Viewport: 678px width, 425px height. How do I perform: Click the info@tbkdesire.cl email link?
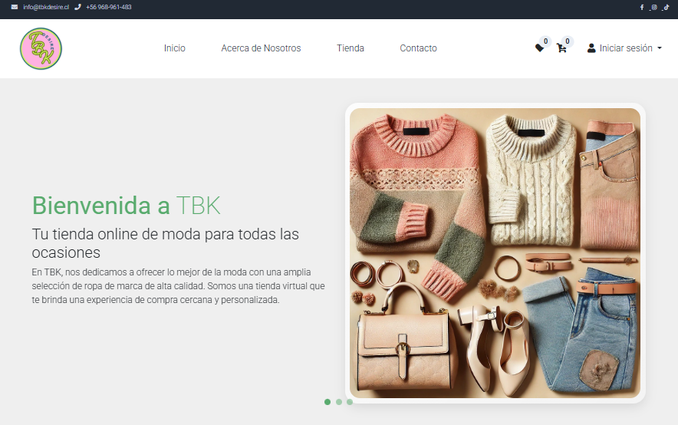[x=46, y=7]
